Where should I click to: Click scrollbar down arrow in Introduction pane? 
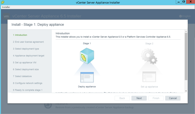186,91
